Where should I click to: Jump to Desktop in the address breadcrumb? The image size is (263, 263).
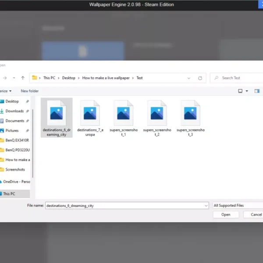[69, 78]
